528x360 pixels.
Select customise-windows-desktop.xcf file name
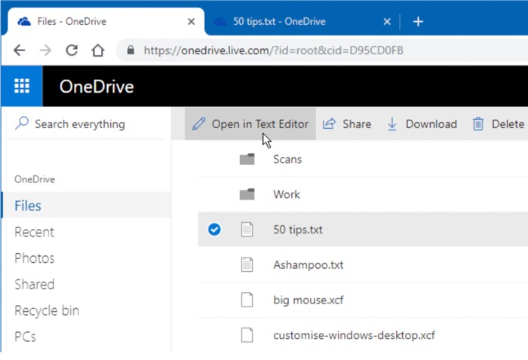[x=354, y=335]
